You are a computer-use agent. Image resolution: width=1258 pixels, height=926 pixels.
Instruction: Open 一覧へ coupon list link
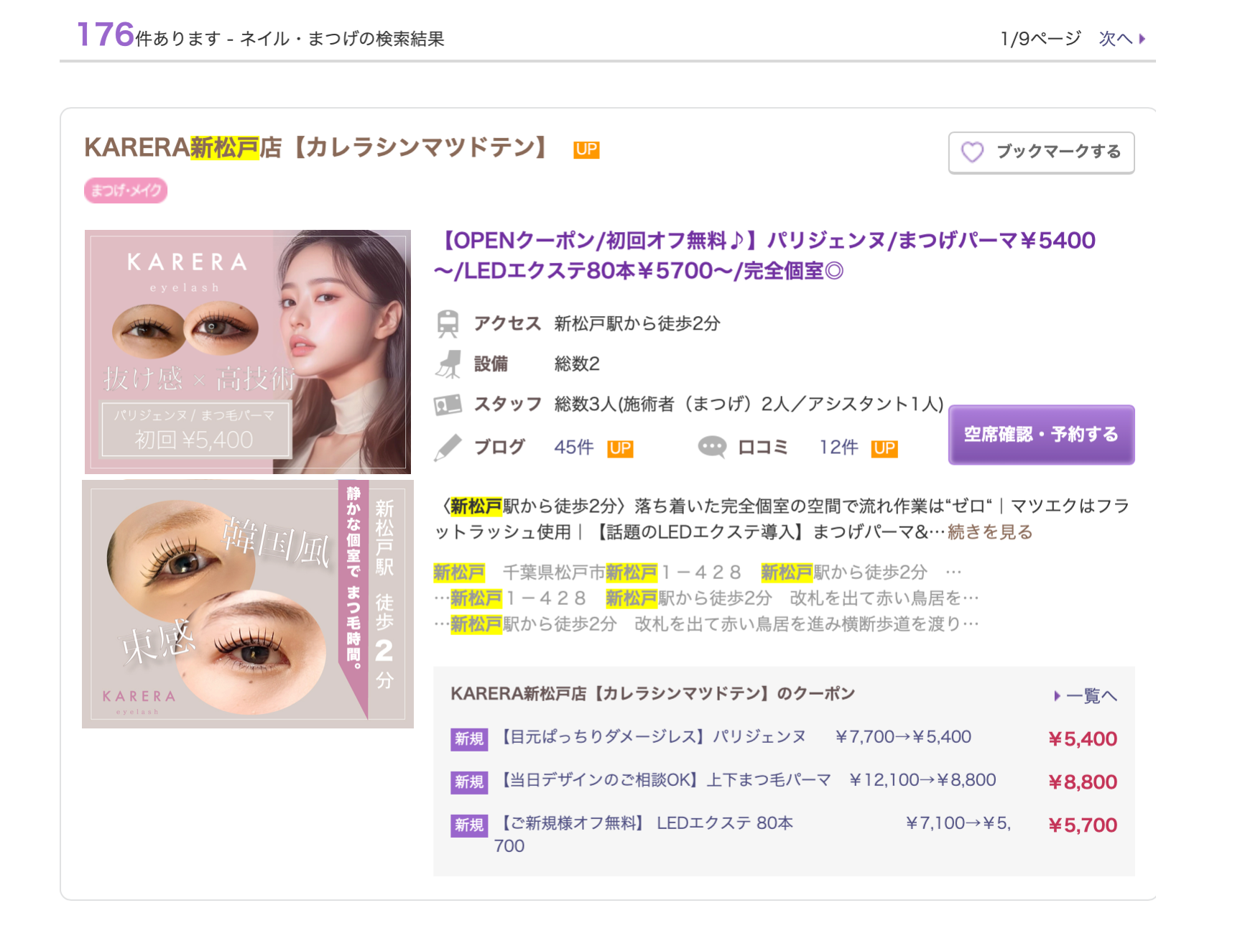tap(1086, 695)
